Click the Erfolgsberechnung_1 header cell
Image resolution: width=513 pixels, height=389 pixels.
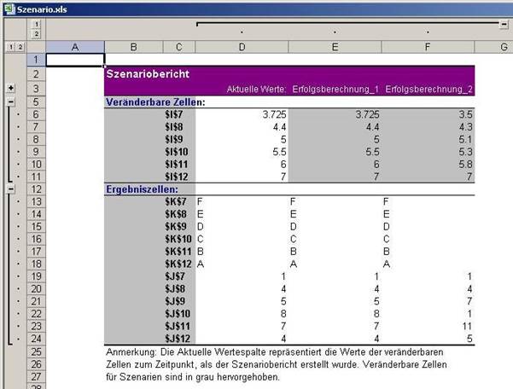click(333, 88)
